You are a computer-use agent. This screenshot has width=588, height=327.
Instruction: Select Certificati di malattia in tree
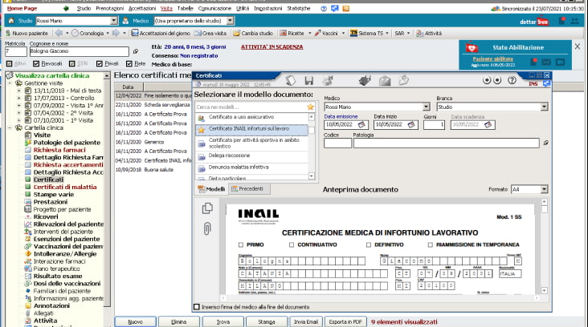coord(65,187)
